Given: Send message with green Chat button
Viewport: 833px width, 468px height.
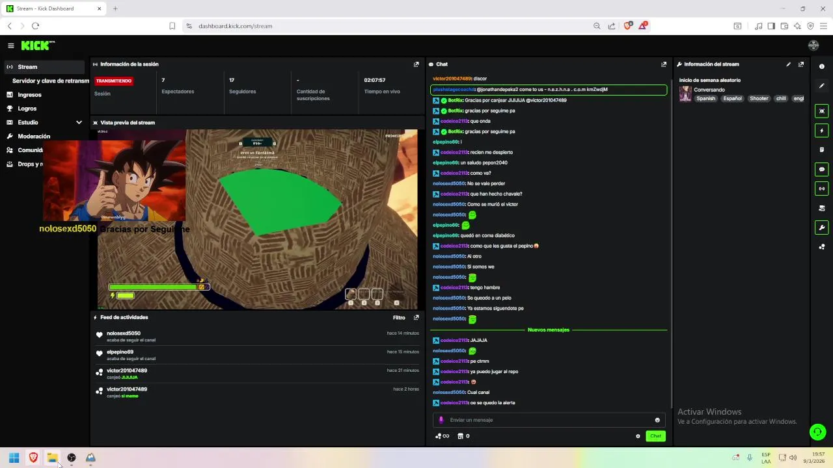Looking at the screenshot, I should coord(655,436).
